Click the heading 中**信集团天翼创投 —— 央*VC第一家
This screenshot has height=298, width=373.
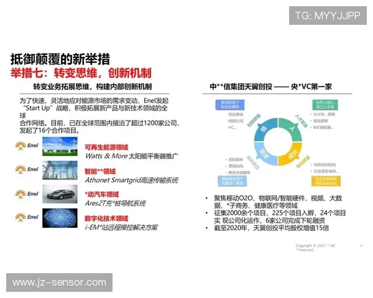pyautogui.click(x=270, y=87)
